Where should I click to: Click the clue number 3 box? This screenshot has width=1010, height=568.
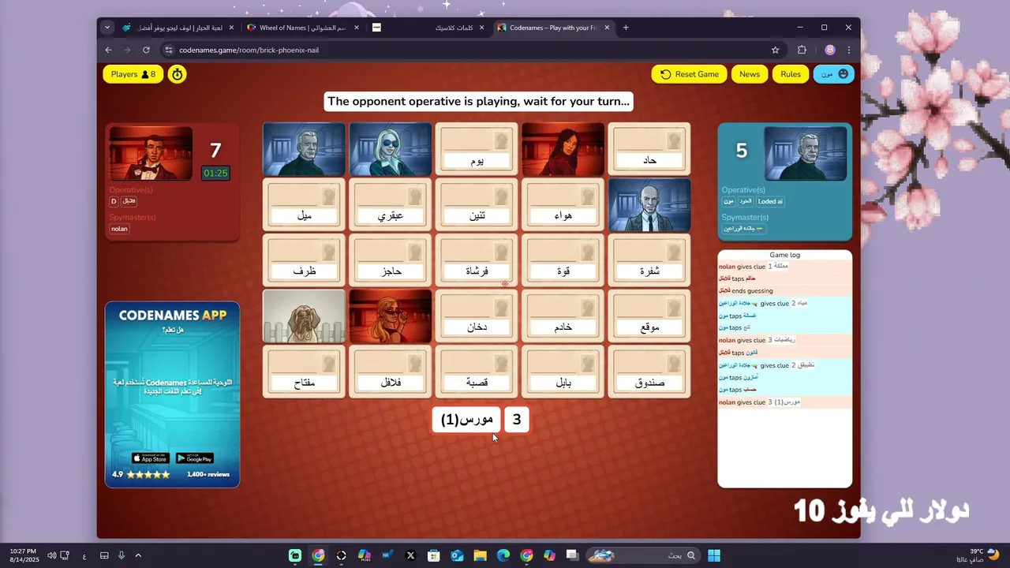pos(517,420)
